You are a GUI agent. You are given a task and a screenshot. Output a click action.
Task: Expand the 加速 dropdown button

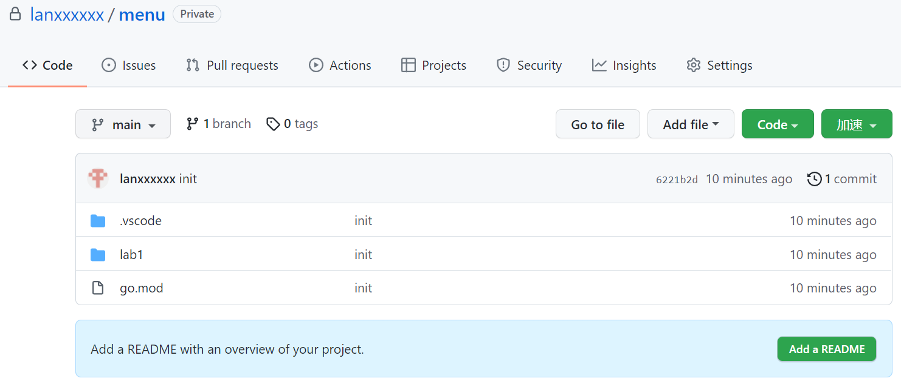pos(856,124)
